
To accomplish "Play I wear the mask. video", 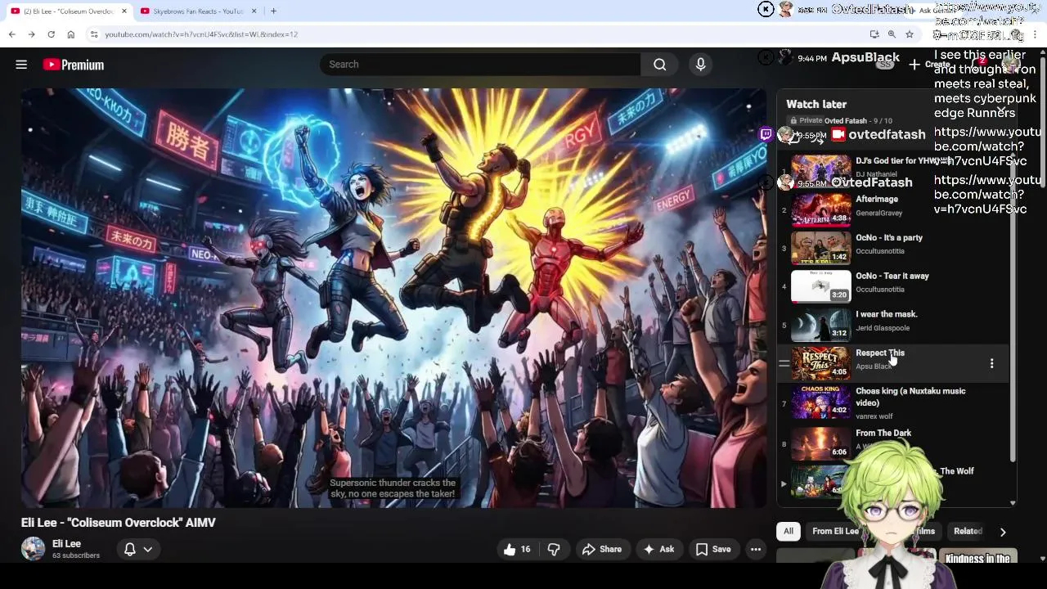I will 820,325.
